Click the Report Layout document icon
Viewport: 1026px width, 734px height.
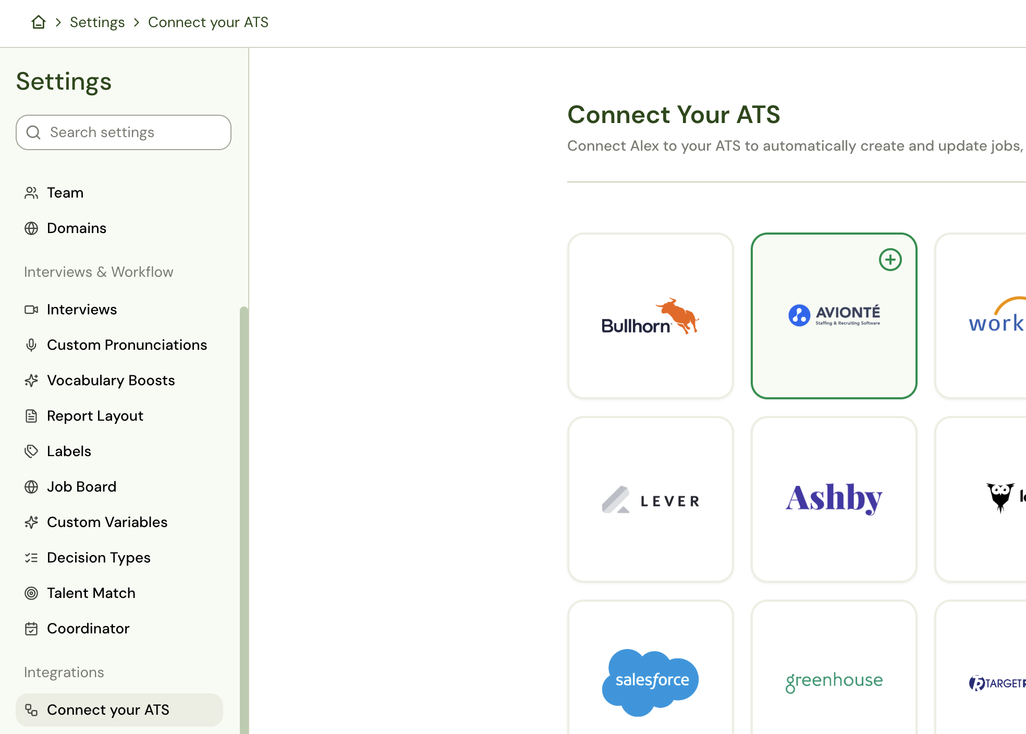[31, 416]
